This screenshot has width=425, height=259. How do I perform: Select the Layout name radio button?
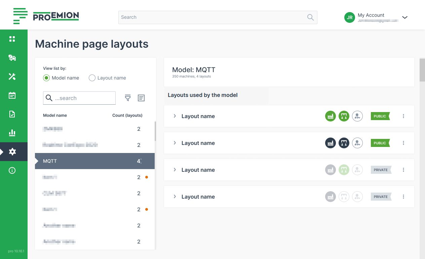(92, 78)
